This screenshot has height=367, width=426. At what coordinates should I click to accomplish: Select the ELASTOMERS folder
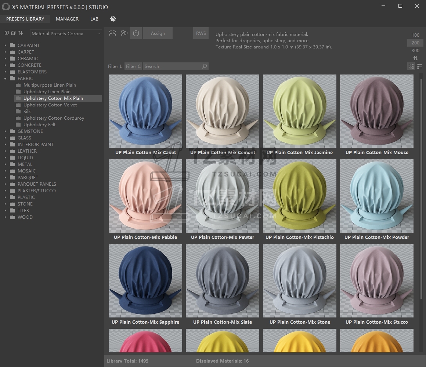click(32, 72)
